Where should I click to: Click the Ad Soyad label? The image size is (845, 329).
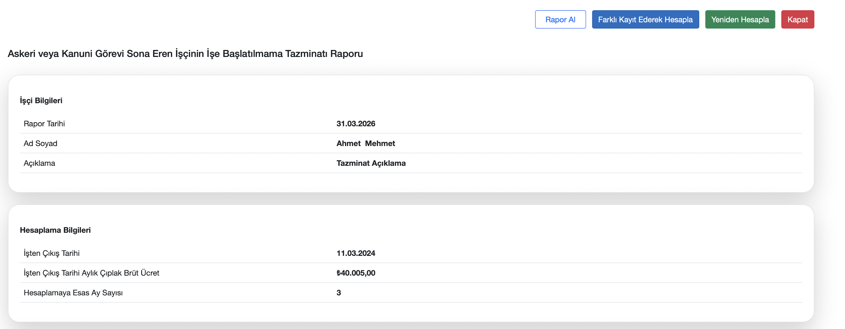(x=40, y=143)
